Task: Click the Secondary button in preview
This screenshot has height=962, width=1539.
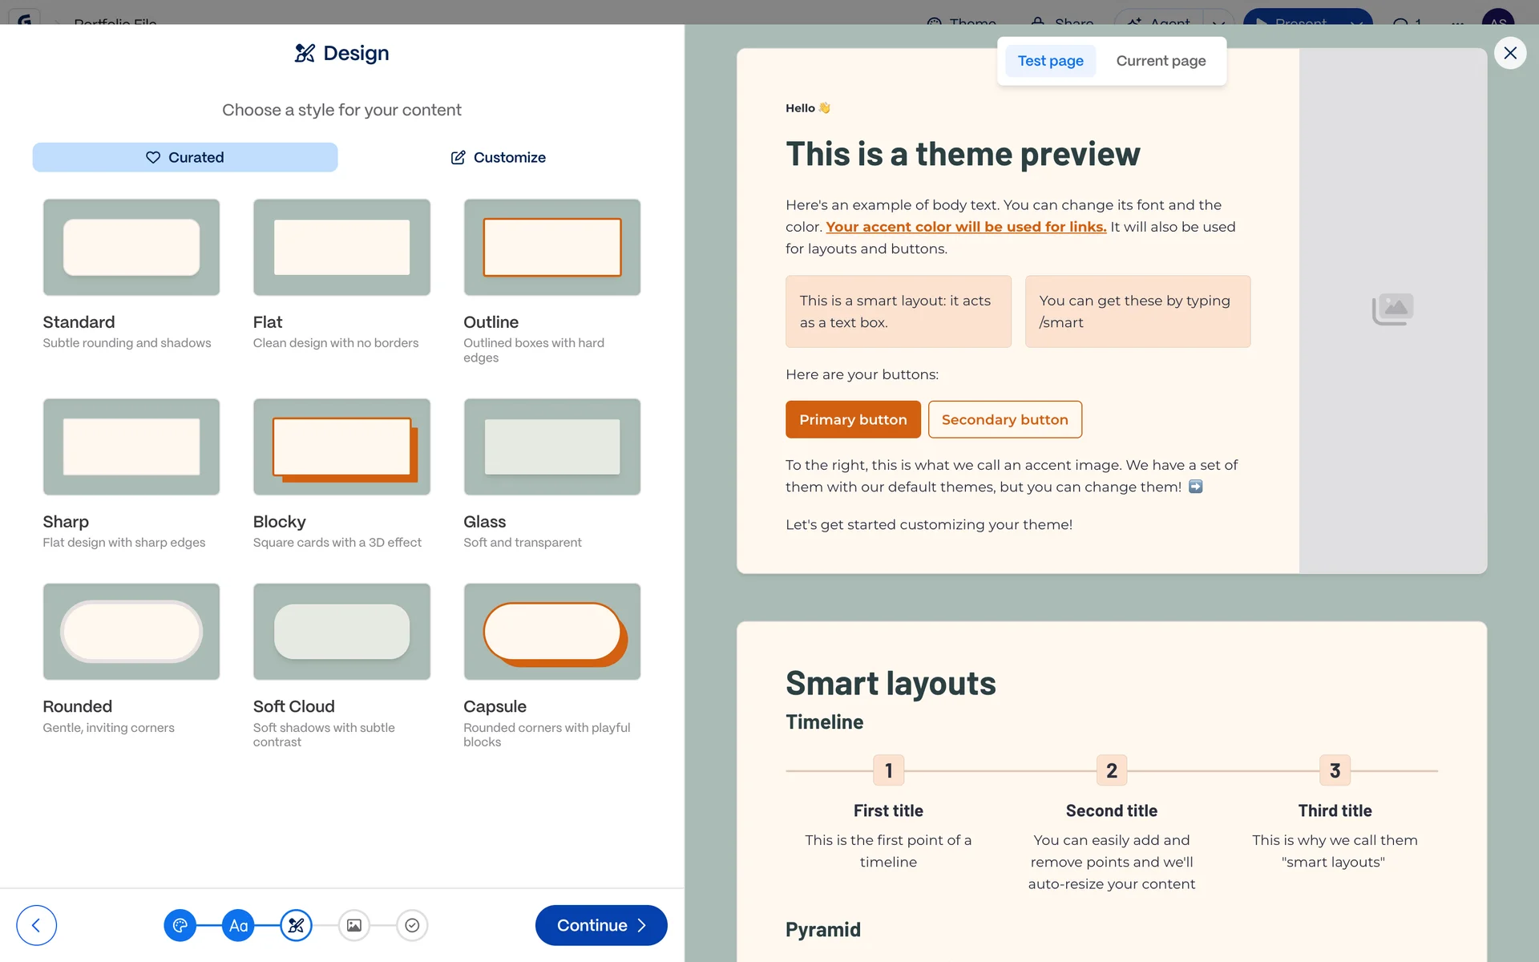Action: click(1004, 419)
